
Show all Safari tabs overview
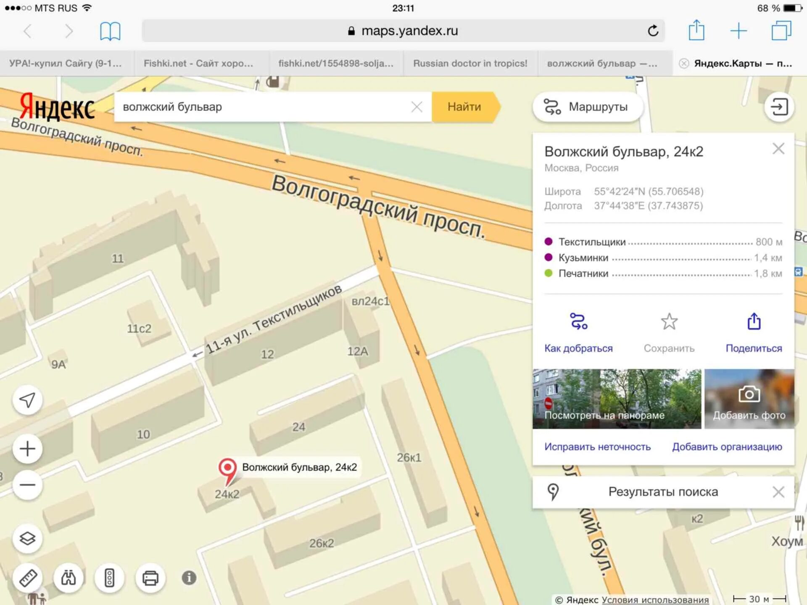pos(781,31)
